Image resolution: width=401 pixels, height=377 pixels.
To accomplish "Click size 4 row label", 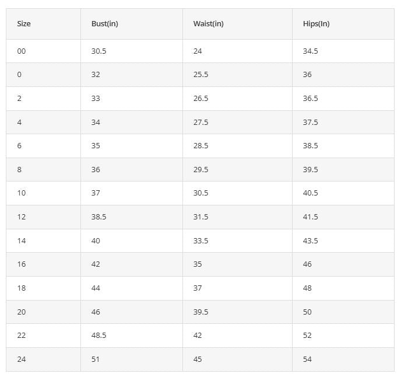I will [x=19, y=122].
